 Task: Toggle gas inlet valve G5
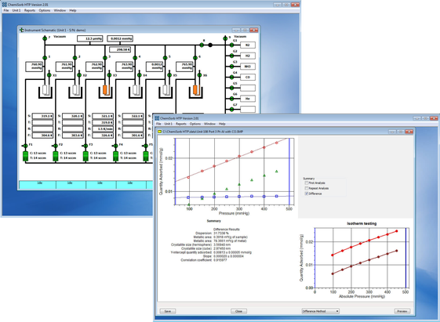click(x=232, y=88)
